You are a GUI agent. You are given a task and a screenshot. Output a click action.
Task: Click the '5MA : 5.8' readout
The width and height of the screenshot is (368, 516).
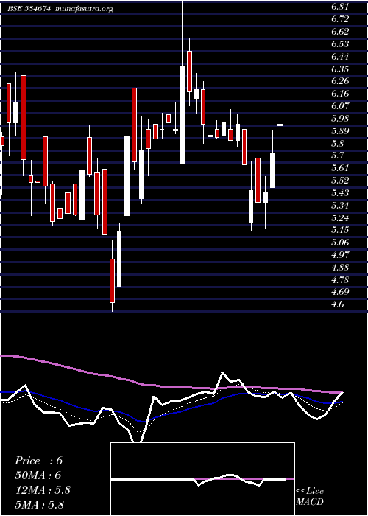(x=39, y=505)
